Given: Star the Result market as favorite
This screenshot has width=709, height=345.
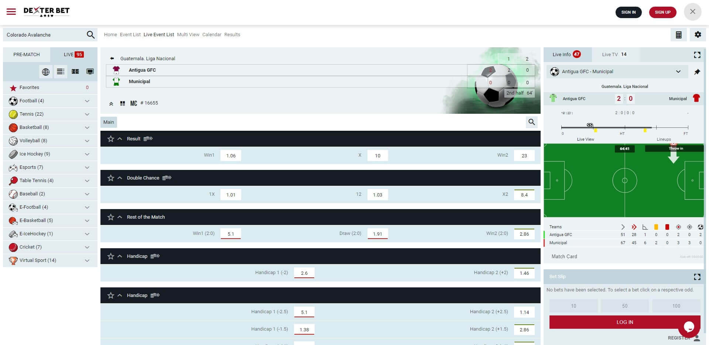Looking at the screenshot, I should [x=111, y=139].
